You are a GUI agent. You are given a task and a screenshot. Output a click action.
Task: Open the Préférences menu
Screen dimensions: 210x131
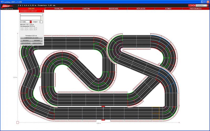(196, 9)
